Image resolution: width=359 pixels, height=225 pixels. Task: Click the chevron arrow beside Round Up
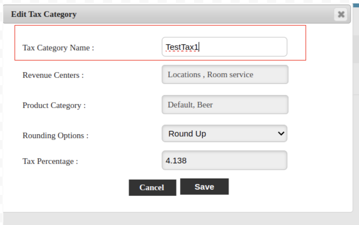[281, 134]
